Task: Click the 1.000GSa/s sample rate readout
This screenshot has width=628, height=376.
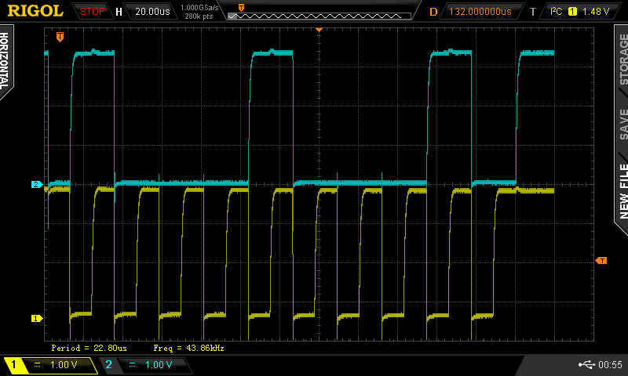Action: coord(199,8)
